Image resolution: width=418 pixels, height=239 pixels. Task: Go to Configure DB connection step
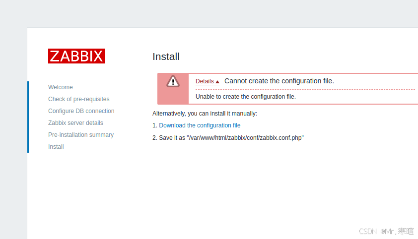point(81,111)
